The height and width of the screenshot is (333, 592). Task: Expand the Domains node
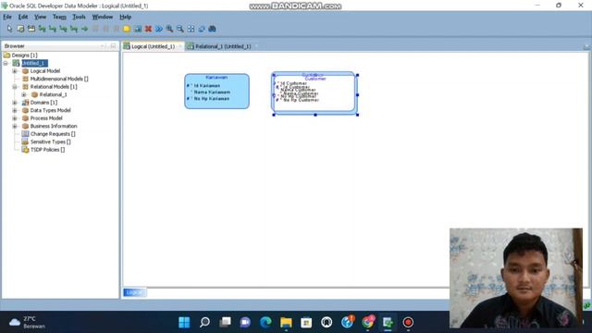pyautogui.click(x=15, y=103)
